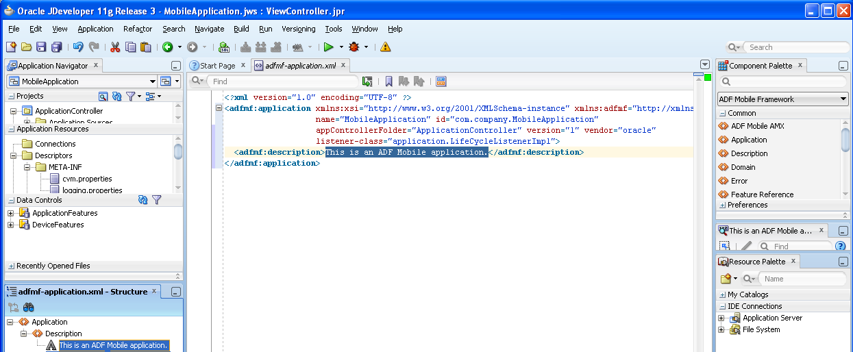Click the New file toolbar icon
Screen dimensions: 853x352
point(11,47)
